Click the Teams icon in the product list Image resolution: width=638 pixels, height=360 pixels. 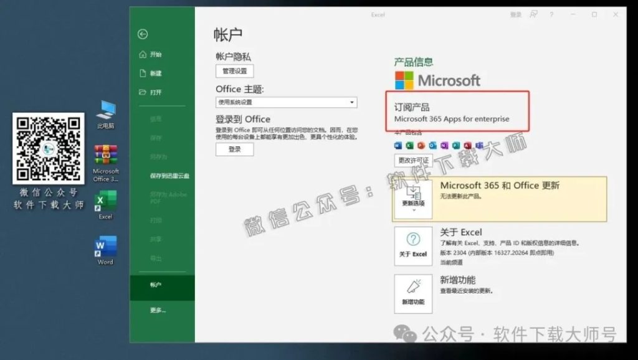[x=480, y=145]
